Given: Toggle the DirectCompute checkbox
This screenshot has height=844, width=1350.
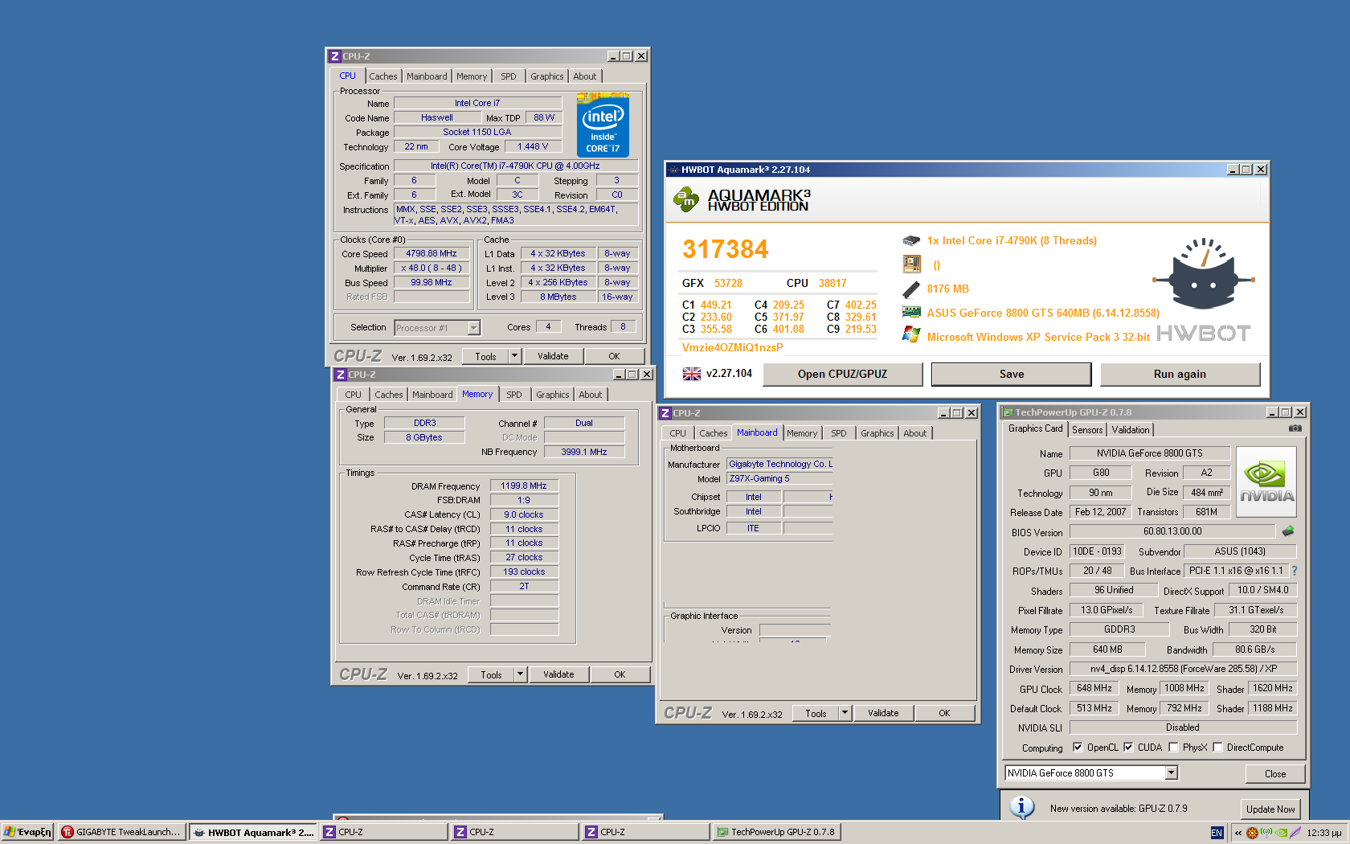Looking at the screenshot, I should 1217,747.
